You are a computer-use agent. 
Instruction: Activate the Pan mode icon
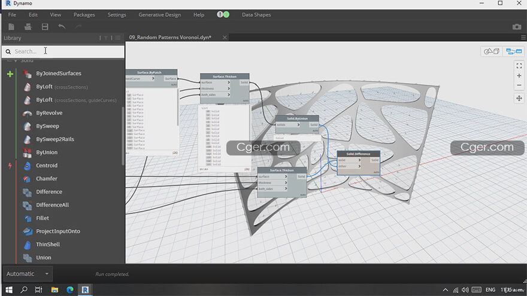coord(519,98)
